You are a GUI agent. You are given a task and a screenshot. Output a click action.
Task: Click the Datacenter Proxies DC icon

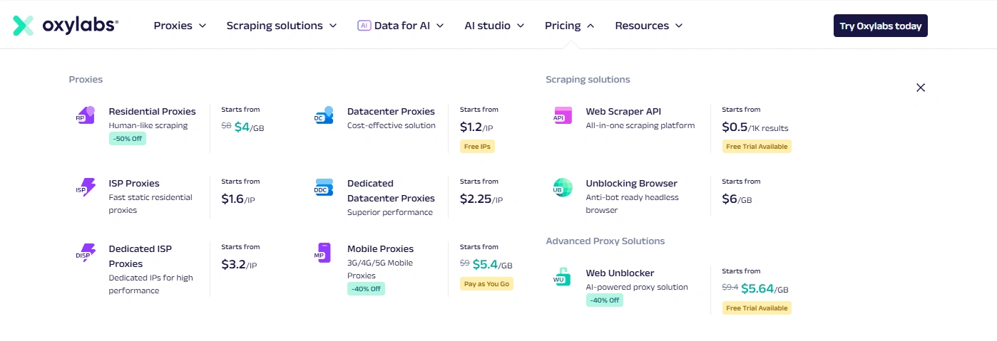point(324,115)
